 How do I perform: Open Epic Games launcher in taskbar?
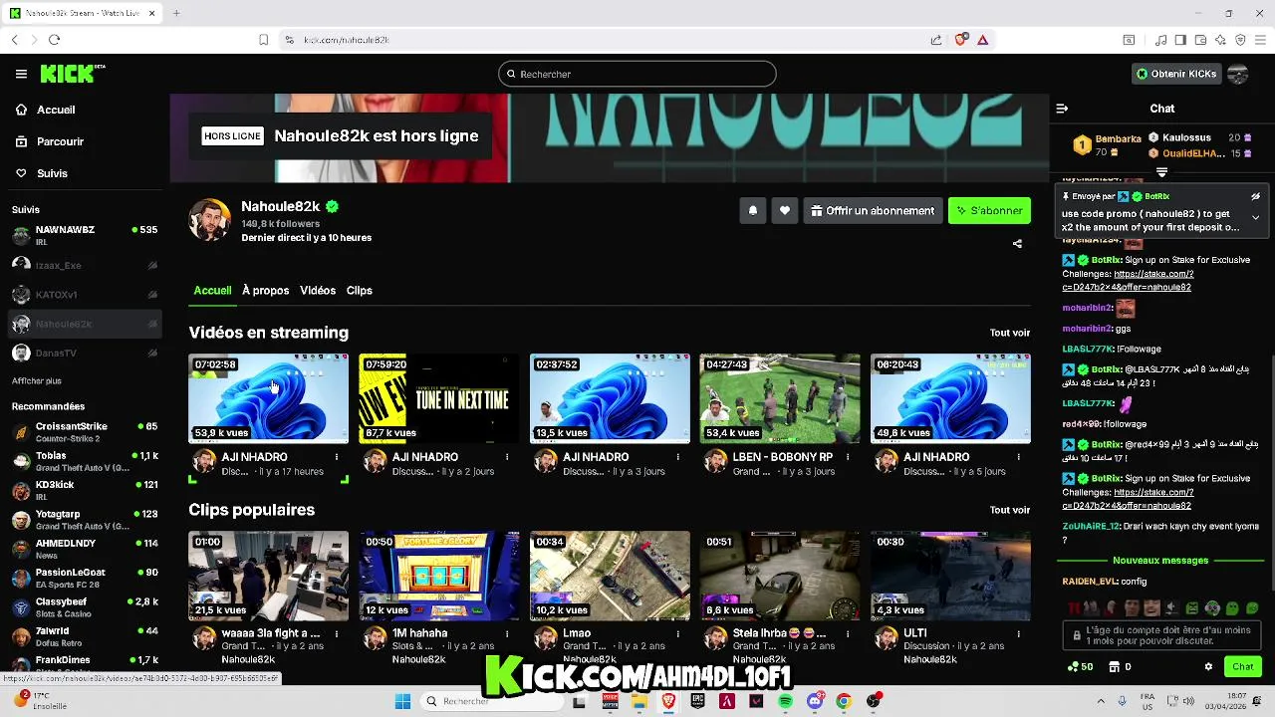(x=697, y=701)
